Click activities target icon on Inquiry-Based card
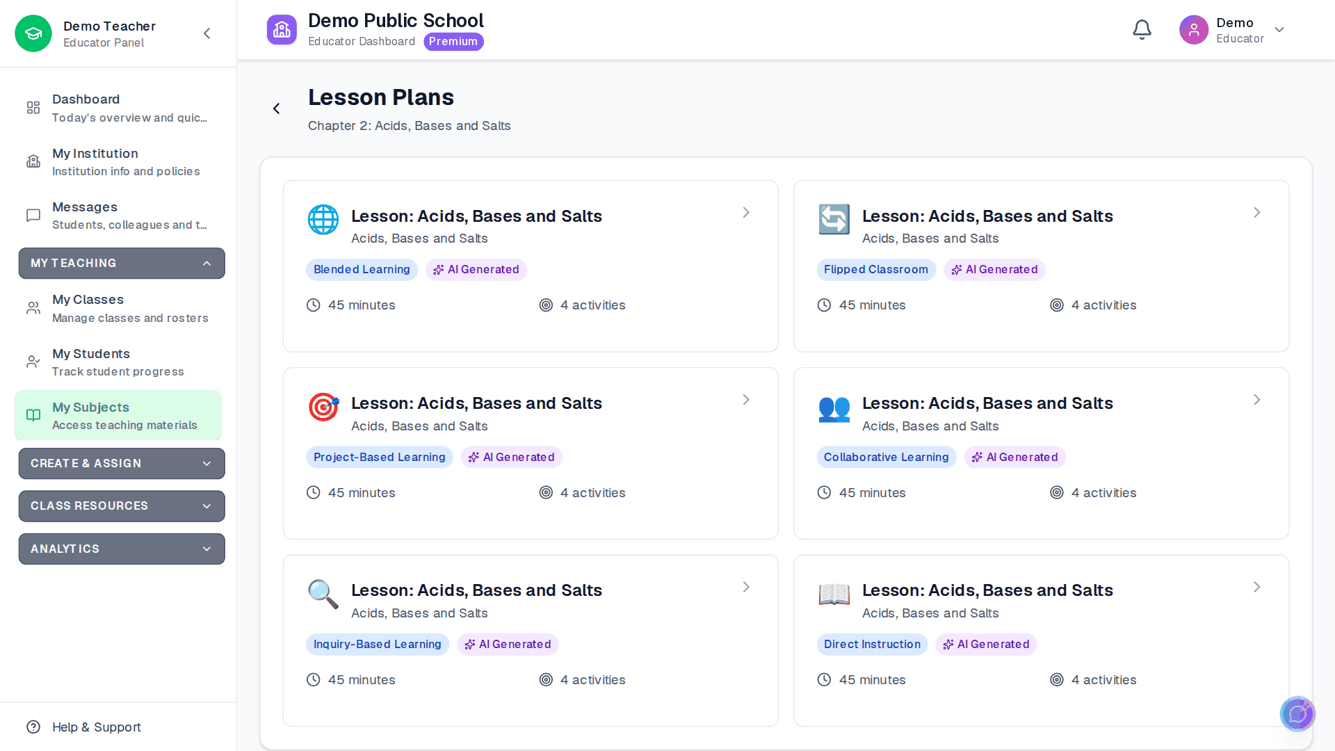Image resolution: width=1335 pixels, height=751 pixels. 546,680
